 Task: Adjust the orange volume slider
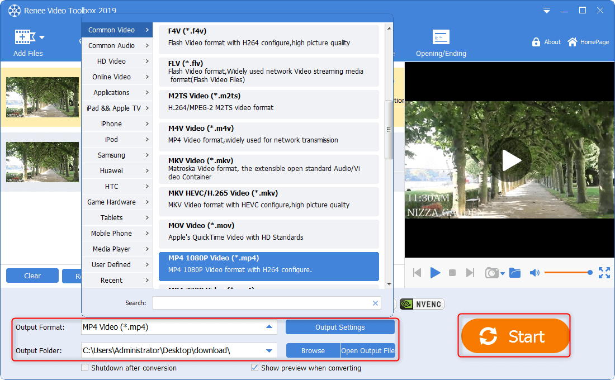(x=569, y=273)
